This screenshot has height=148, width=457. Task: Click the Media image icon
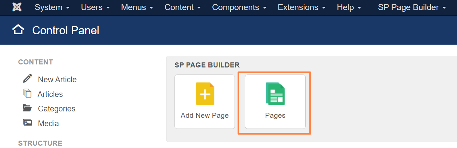coord(28,122)
